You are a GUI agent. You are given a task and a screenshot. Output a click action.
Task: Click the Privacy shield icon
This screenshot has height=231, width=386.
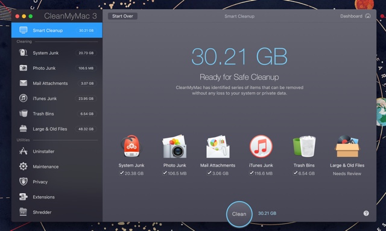(x=24, y=182)
